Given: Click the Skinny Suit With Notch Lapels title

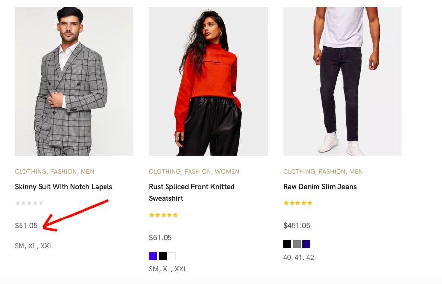Looking at the screenshot, I should 63,187.
